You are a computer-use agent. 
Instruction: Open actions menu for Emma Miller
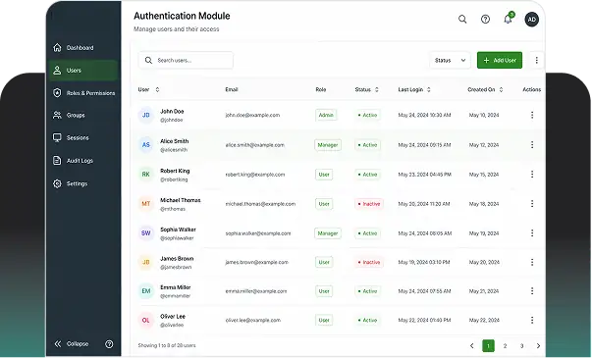tap(532, 291)
